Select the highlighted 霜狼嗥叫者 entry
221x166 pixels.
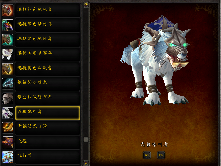click(x=47, y=113)
